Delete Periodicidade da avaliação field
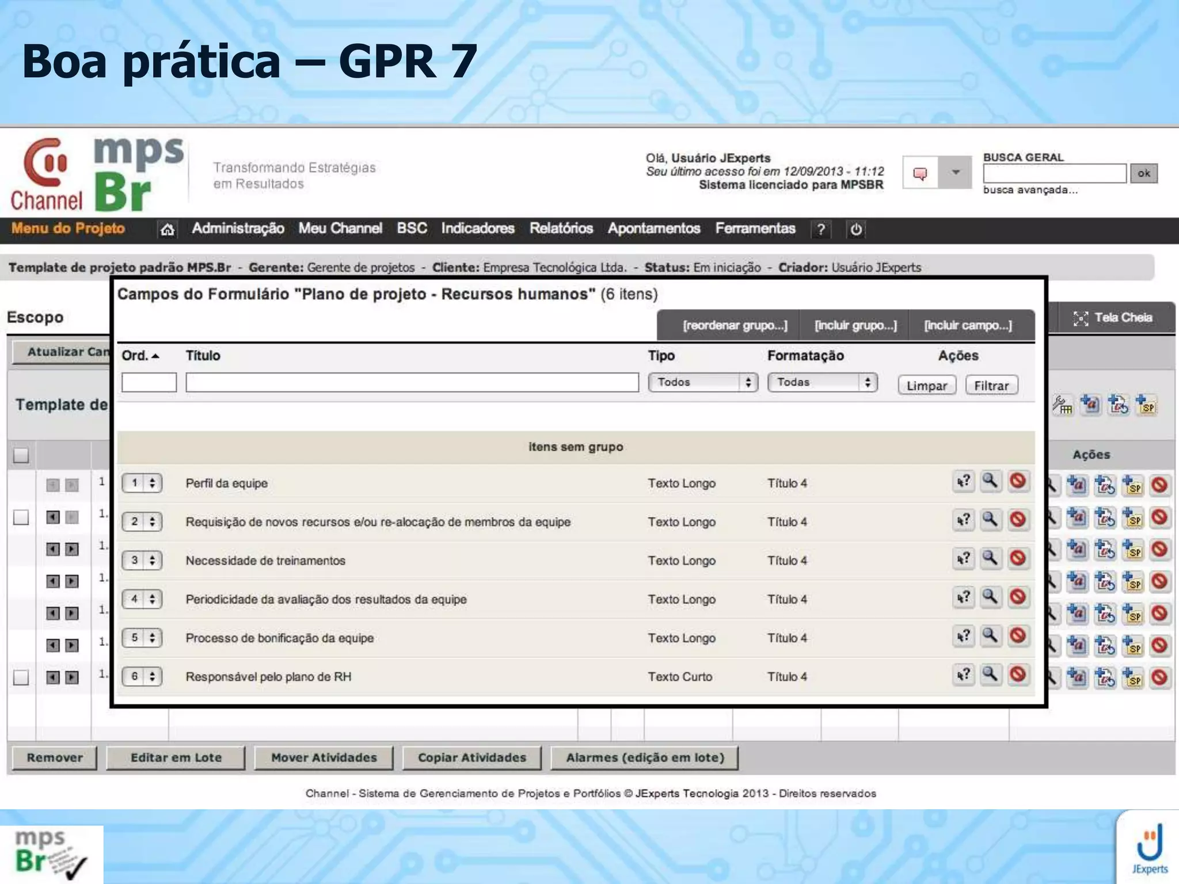1179x884 pixels. [x=1018, y=597]
